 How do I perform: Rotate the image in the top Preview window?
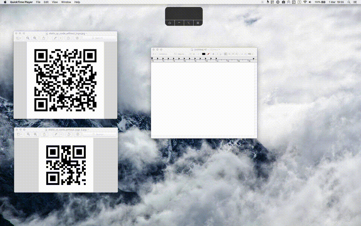pyautogui.click(x=68, y=38)
